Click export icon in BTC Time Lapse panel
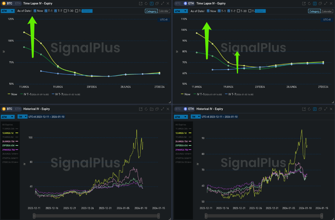Viewport: 335px width, 220px height. [140, 3]
